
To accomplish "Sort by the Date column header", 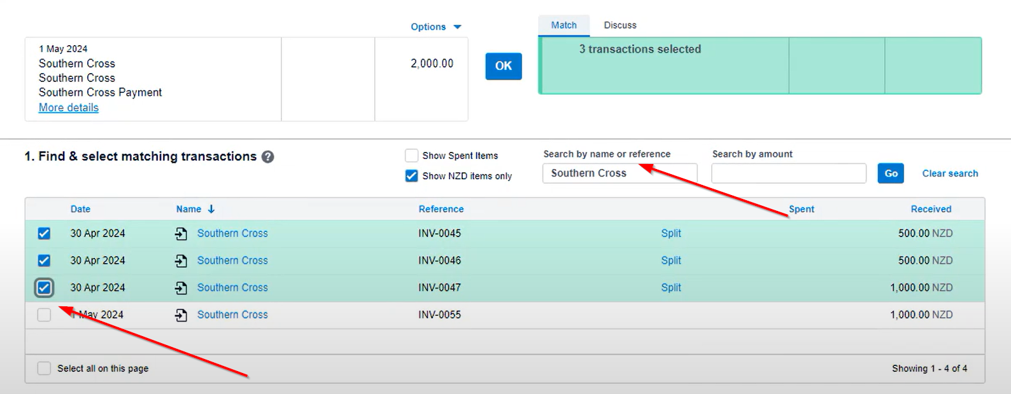I will [80, 209].
